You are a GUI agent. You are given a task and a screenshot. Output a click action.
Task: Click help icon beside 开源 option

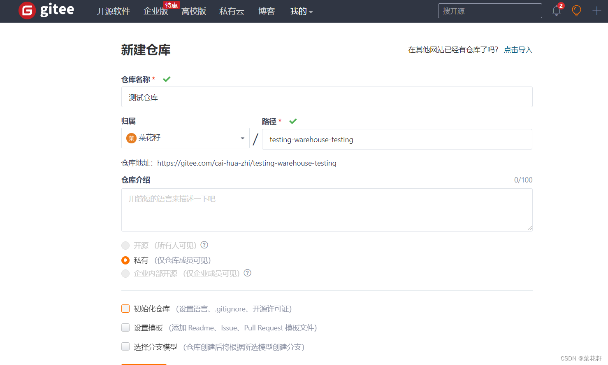pyautogui.click(x=204, y=245)
